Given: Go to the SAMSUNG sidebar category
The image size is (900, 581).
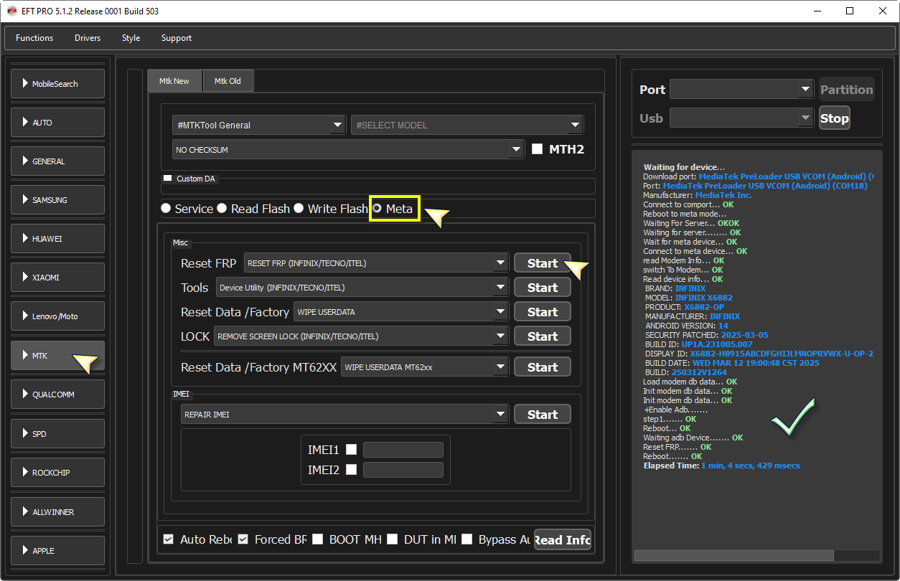Looking at the screenshot, I should click(58, 200).
